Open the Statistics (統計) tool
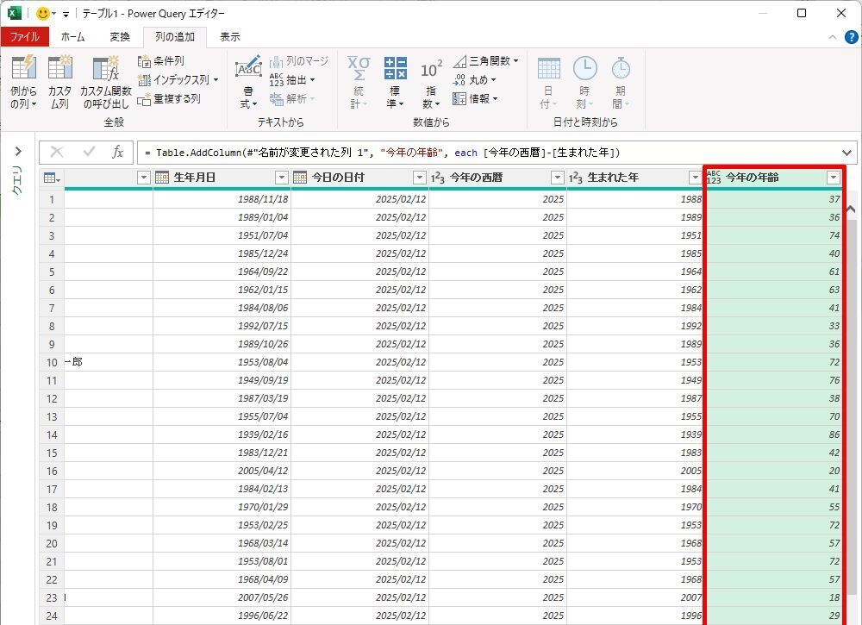The height and width of the screenshot is (625, 862). coord(359,82)
